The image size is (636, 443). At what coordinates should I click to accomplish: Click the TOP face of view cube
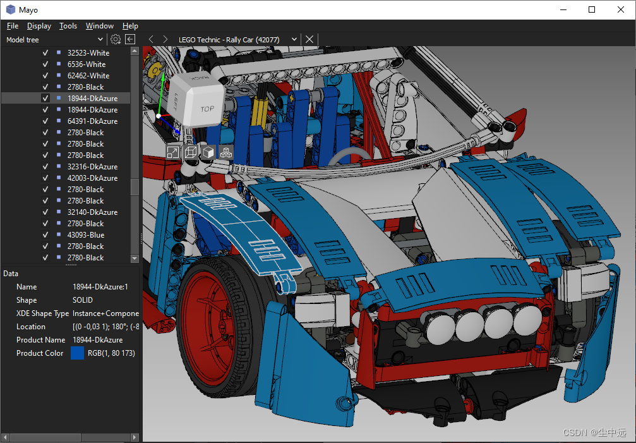tap(206, 108)
